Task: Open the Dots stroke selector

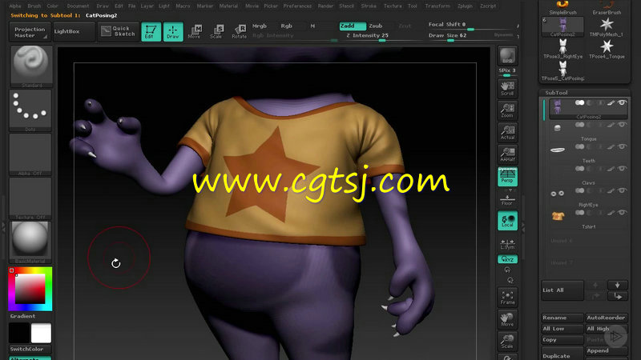Action: pos(30,110)
